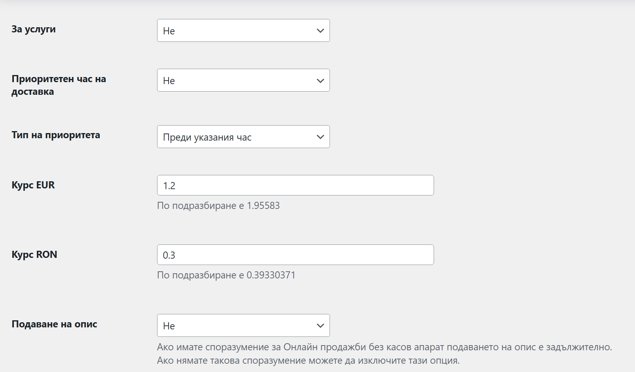Click the "Подаване на опис" label
This screenshot has height=372, width=635.
coord(55,324)
